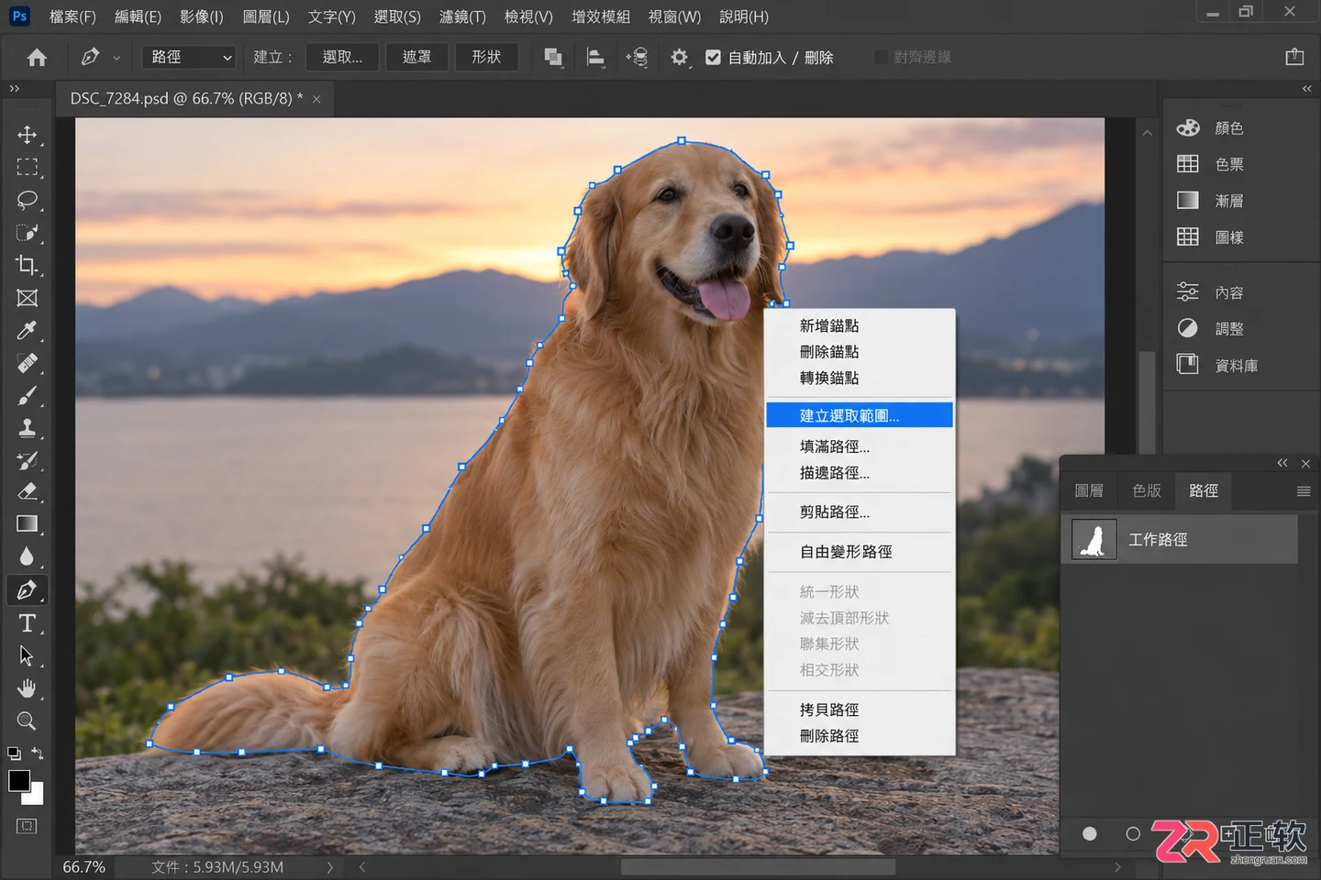Screen dimensions: 1321x880
Task: Select the Brush tool
Action: (x=27, y=396)
